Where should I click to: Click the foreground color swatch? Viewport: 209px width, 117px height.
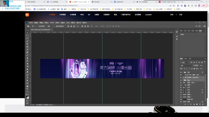27,96
